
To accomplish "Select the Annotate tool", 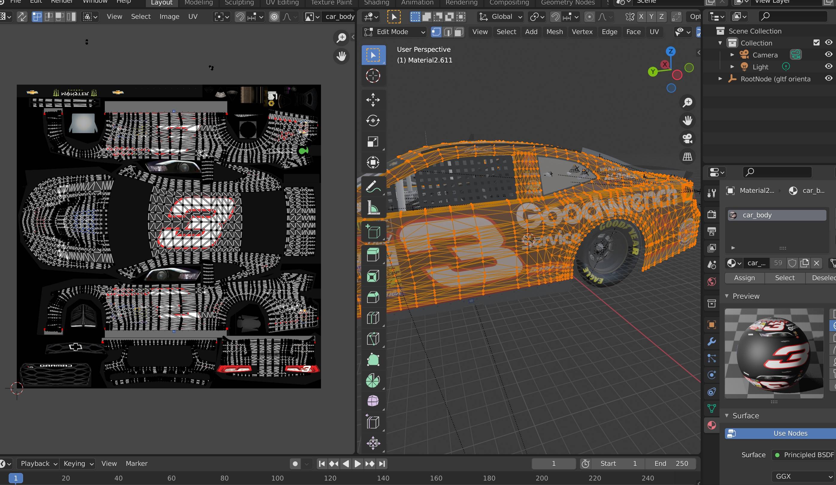I will 373,187.
